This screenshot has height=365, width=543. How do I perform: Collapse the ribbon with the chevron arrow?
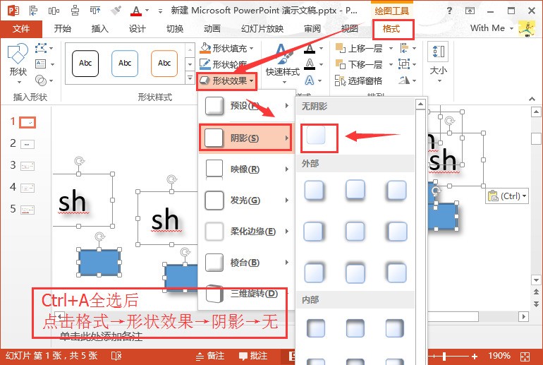tap(532, 99)
